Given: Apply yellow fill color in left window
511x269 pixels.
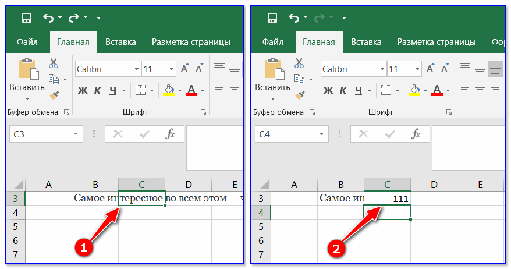Looking at the screenshot, I should pyautogui.click(x=169, y=90).
